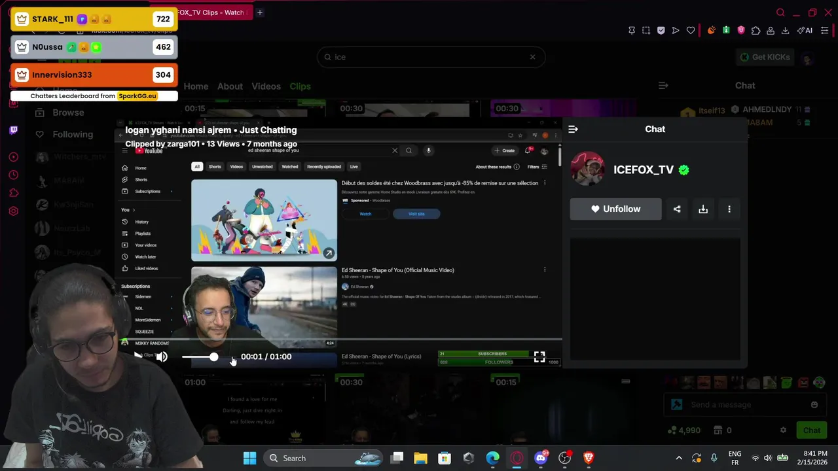The width and height of the screenshot is (838, 471).
Task: Click the green Chat send button
Action: click(812, 430)
